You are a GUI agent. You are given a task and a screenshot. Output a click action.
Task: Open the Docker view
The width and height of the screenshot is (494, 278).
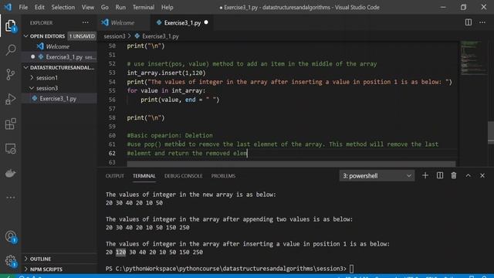(10, 173)
